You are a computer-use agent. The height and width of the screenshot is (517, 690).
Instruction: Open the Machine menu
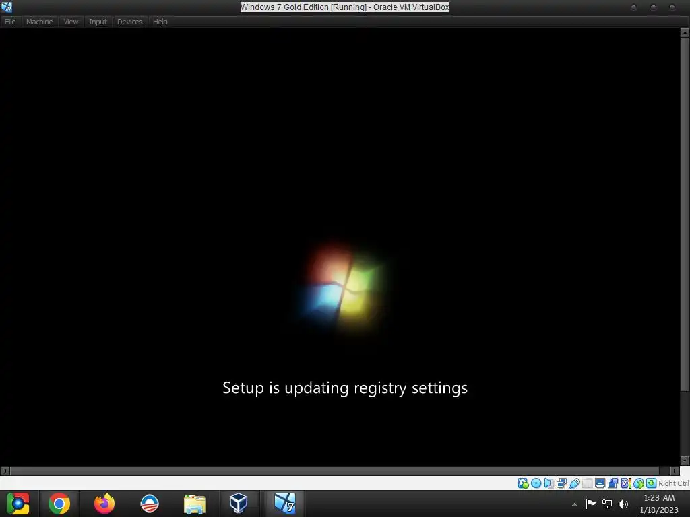point(39,22)
